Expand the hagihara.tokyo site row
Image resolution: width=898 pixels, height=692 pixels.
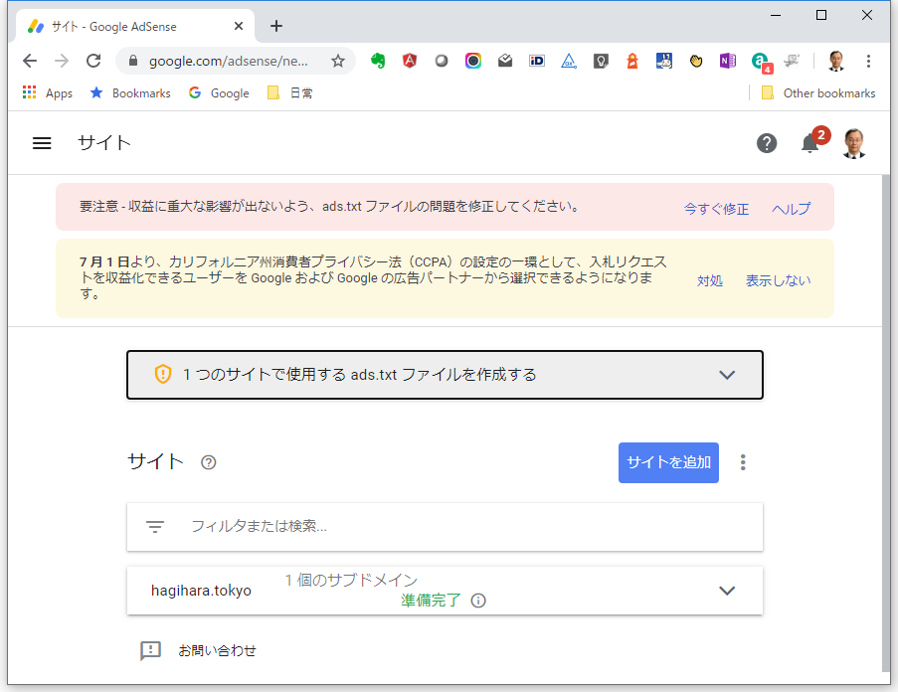click(445, 591)
